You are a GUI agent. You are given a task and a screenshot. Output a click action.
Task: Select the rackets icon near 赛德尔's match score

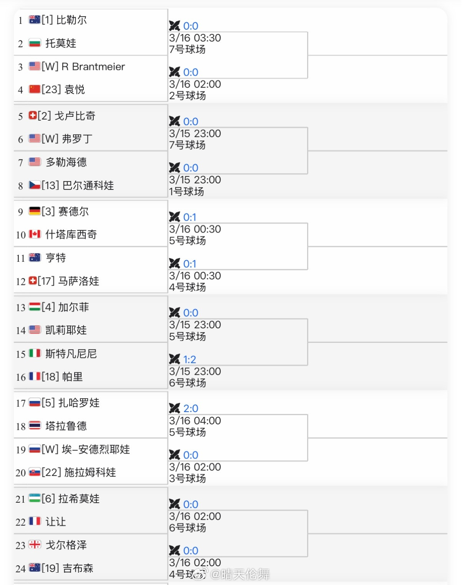tap(175, 217)
